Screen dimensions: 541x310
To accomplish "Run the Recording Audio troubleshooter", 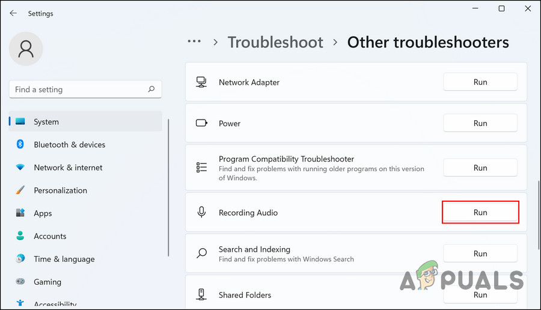I will 480,213.
